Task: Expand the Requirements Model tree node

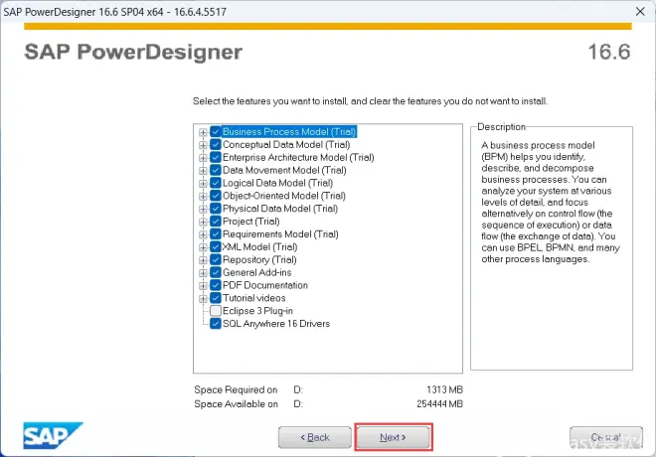Action: (x=203, y=234)
